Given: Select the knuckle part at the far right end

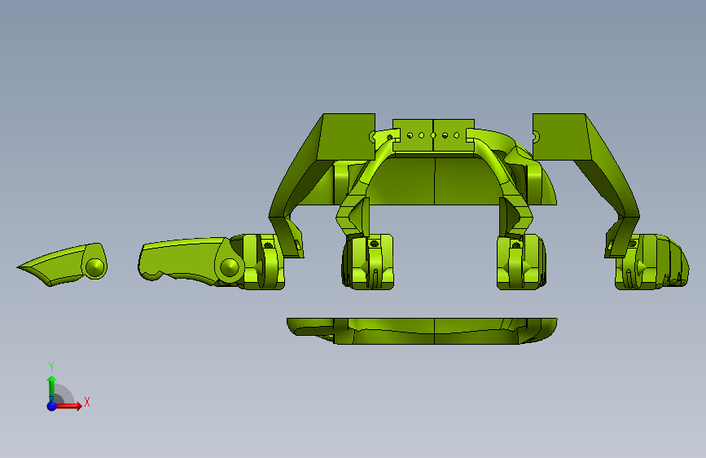Looking at the screenshot, I should 652,262.
